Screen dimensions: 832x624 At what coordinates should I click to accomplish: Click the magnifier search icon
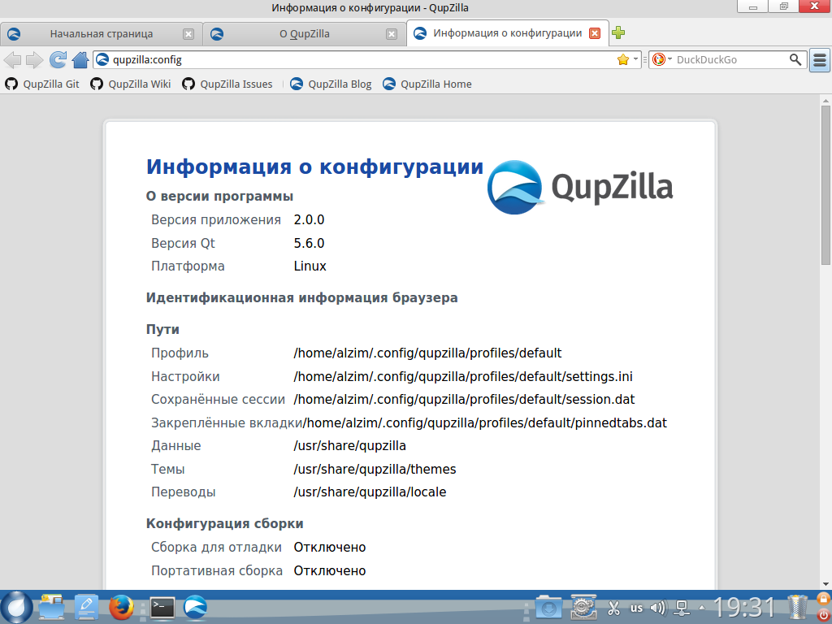tap(795, 59)
